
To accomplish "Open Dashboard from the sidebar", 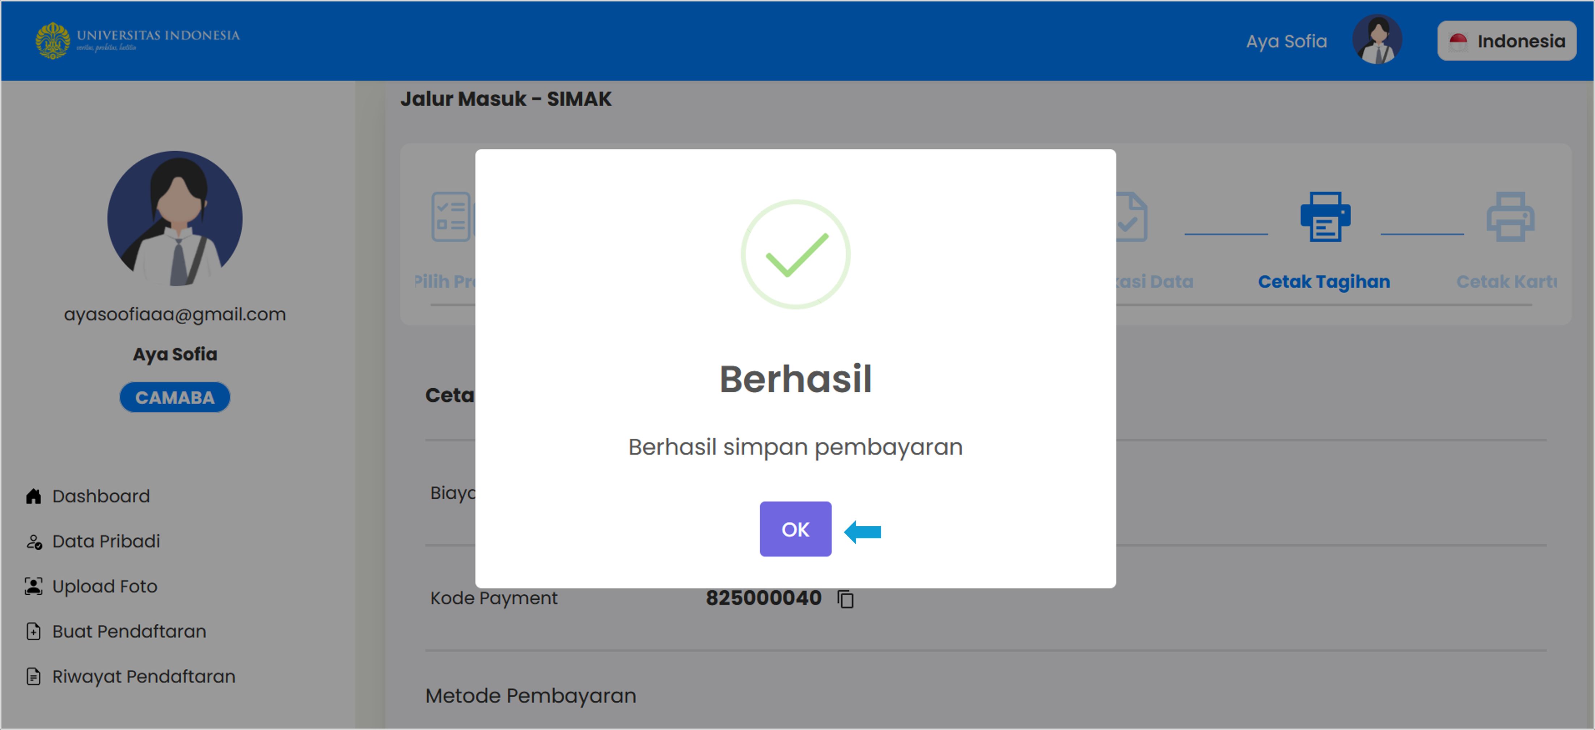I will point(100,496).
